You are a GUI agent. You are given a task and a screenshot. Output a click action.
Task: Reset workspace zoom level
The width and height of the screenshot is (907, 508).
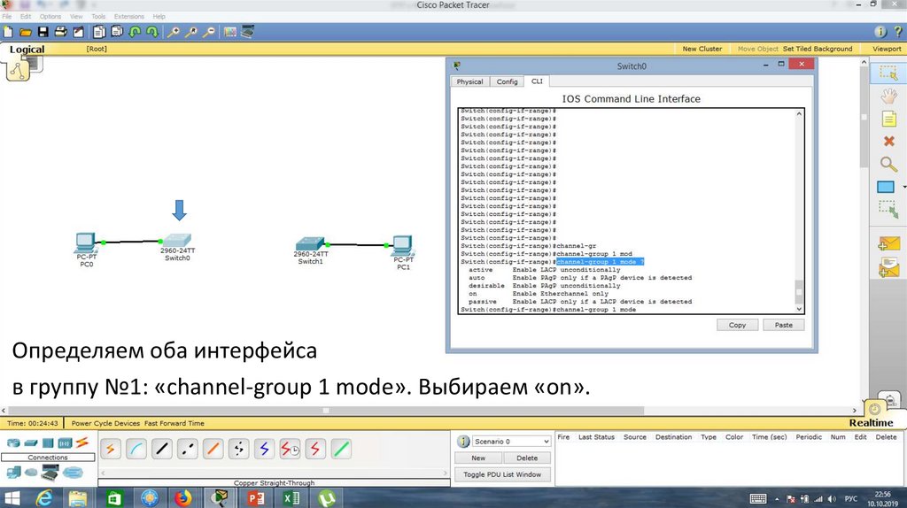(191, 32)
